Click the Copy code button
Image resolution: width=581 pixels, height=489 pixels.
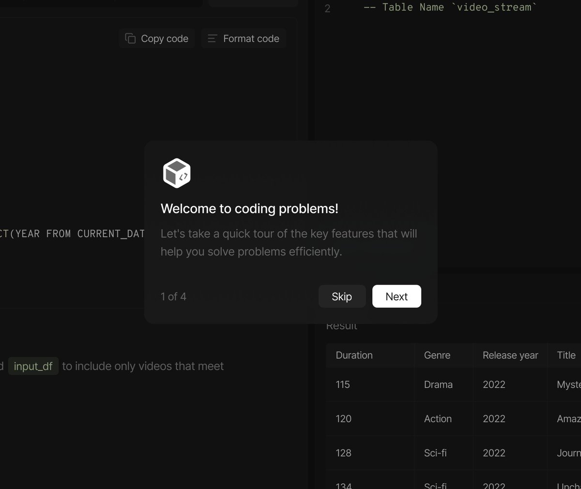pos(157,38)
